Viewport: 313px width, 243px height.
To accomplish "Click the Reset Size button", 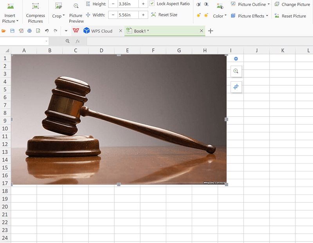I will click(x=164, y=15).
